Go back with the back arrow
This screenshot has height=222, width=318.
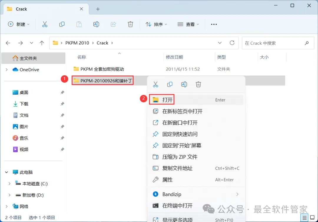coord(8,43)
